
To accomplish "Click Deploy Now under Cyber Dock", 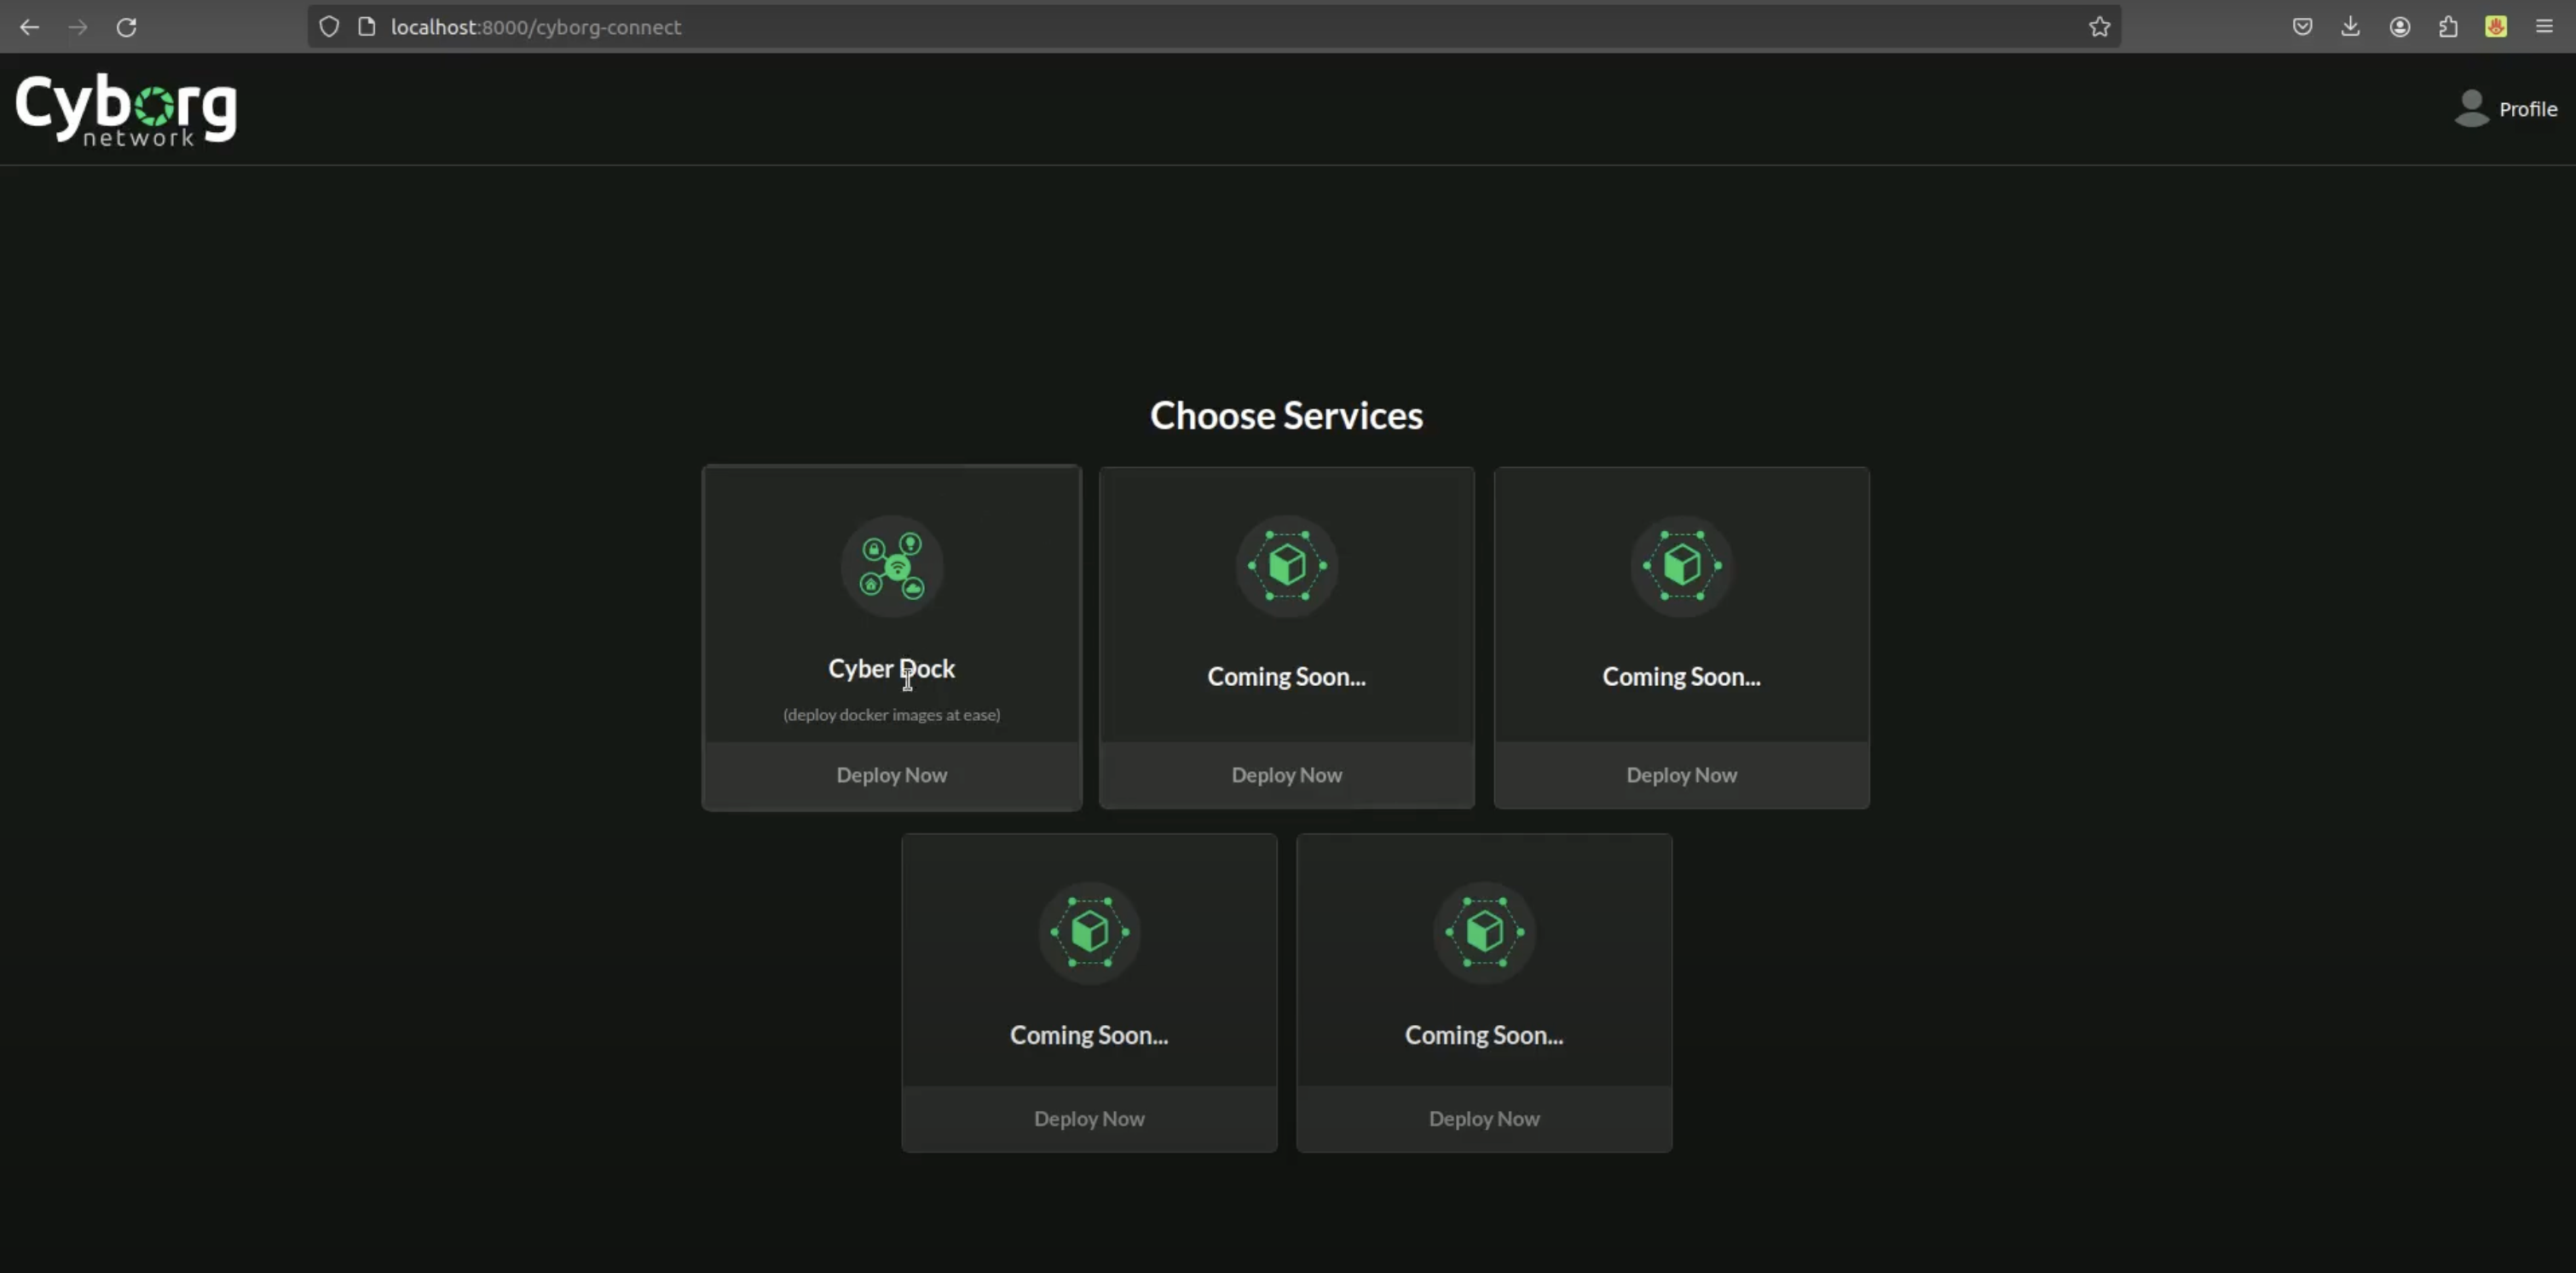I will click(x=891, y=775).
